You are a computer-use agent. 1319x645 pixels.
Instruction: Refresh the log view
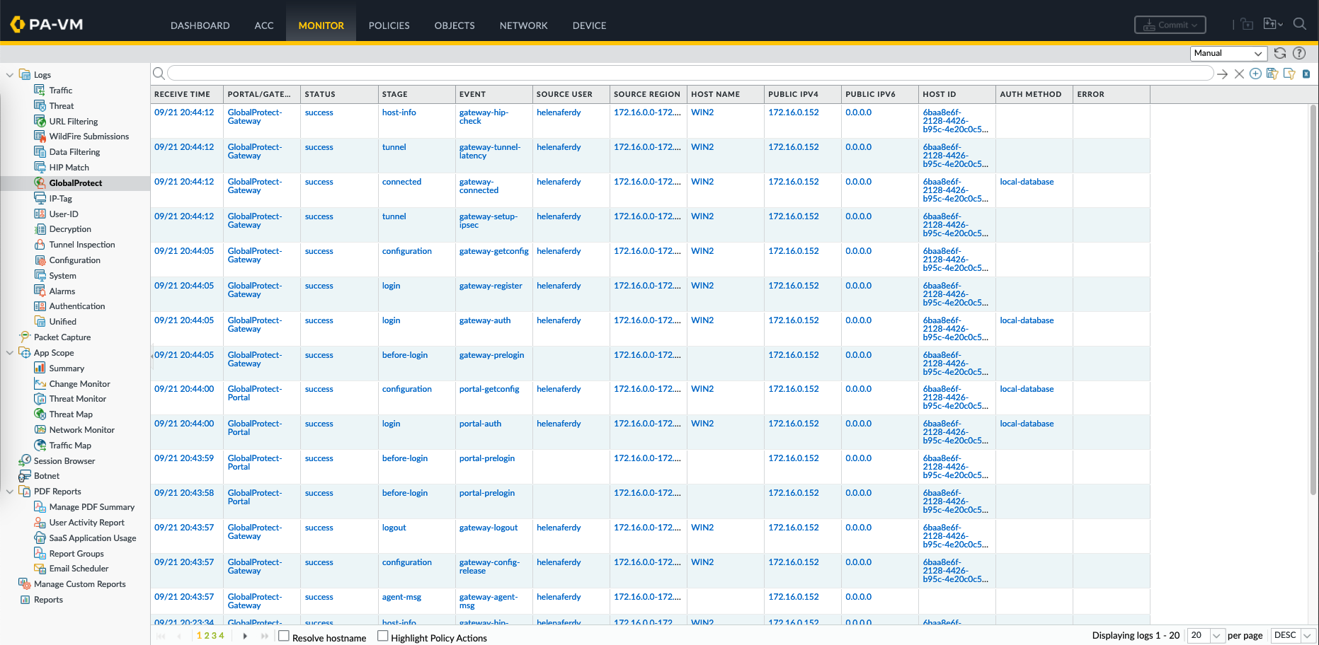[x=1280, y=53]
